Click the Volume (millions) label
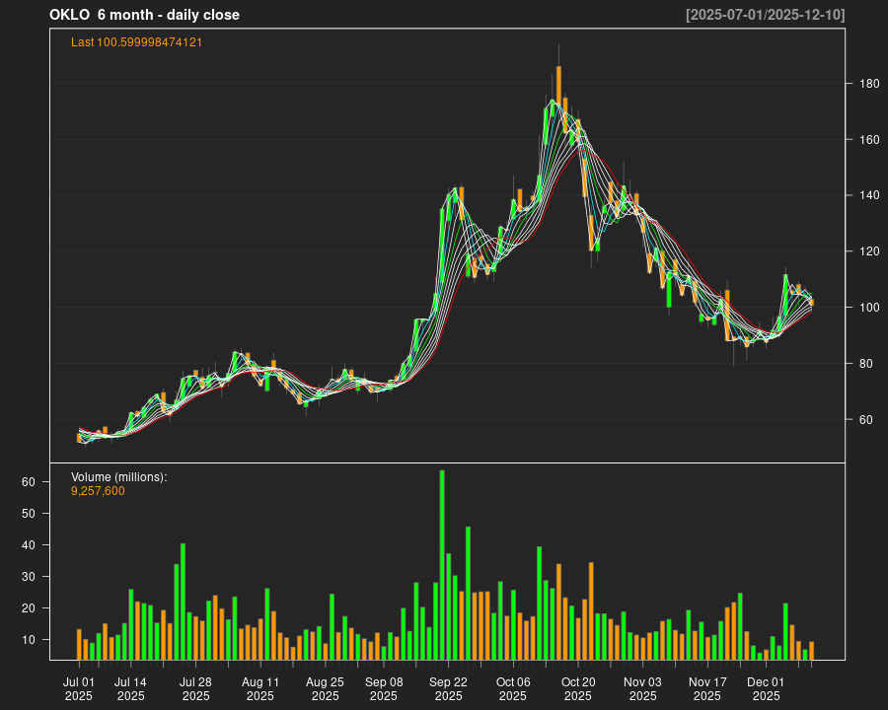 (119, 476)
